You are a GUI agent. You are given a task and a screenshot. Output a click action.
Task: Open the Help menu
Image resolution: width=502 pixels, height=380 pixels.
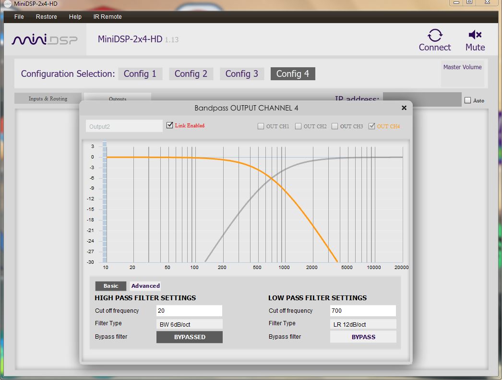click(x=75, y=17)
